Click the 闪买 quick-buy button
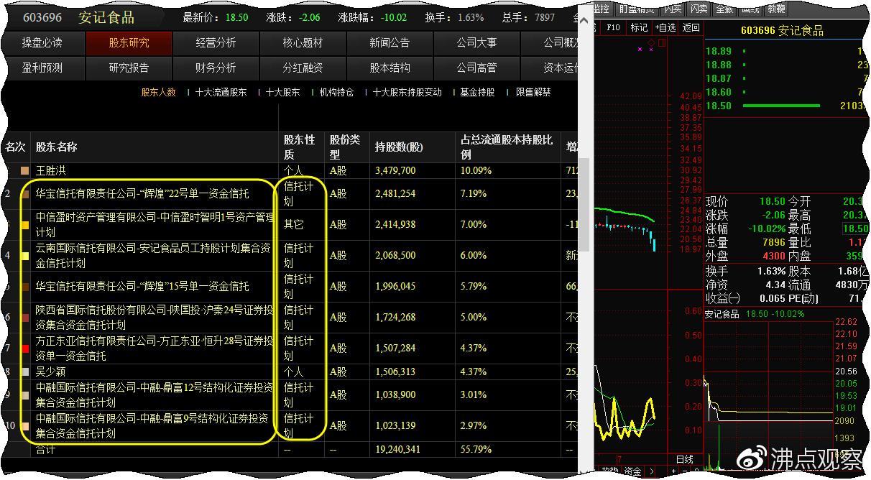This screenshot has width=871, height=480. pyautogui.click(x=673, y=9)
